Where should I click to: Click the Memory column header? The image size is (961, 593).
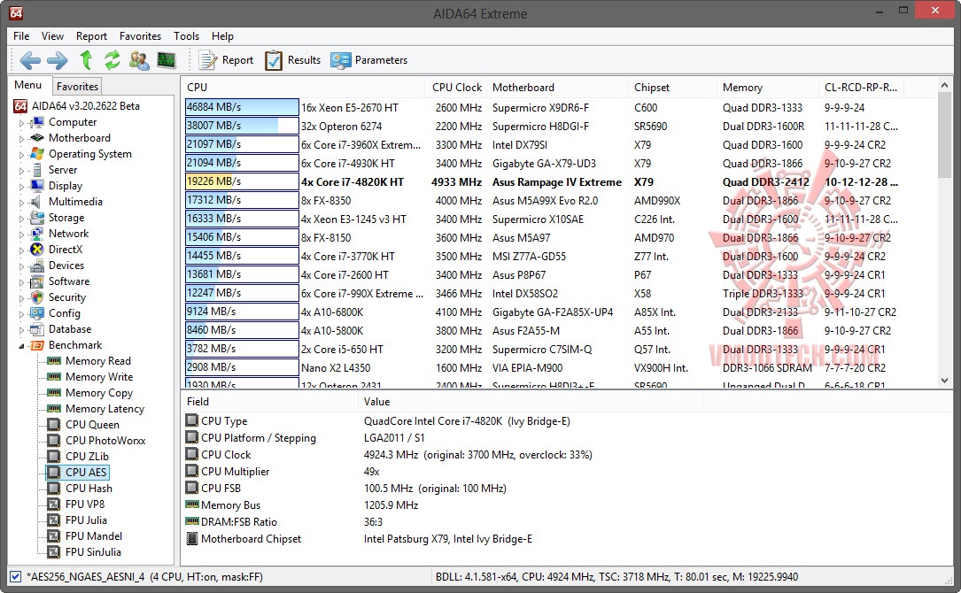point(767,87)
